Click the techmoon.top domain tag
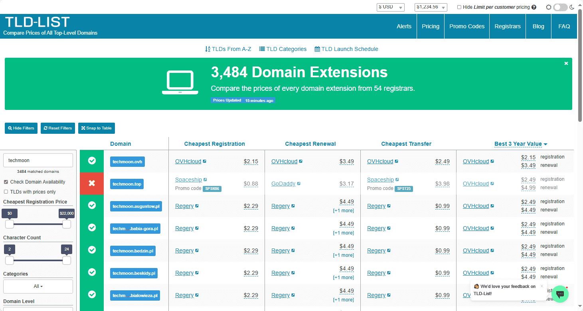Image resolution: width=583 pixels, height=311 pixels. (x=127, y=184)
